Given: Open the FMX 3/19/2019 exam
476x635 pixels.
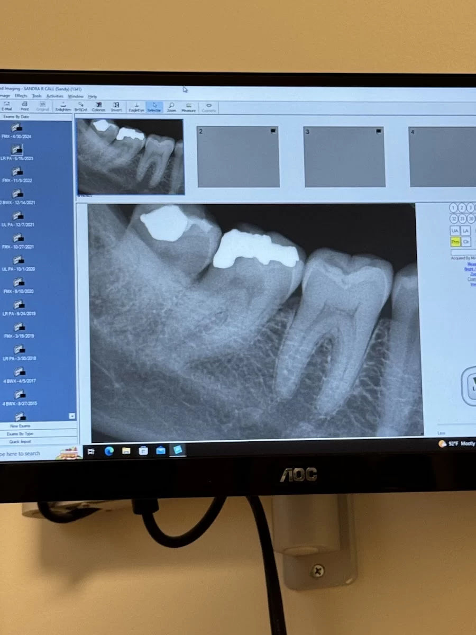Looking at the screenshot, I should click(x=19, y=331).
